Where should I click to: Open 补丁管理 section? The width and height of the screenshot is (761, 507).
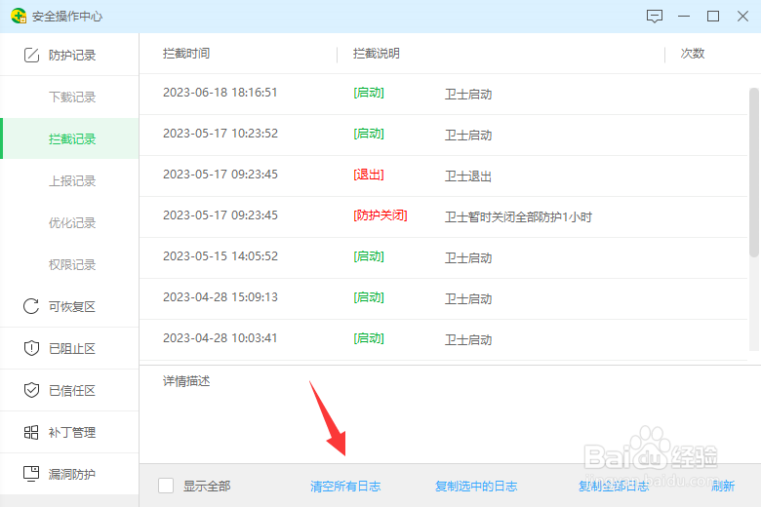(72, 432)
